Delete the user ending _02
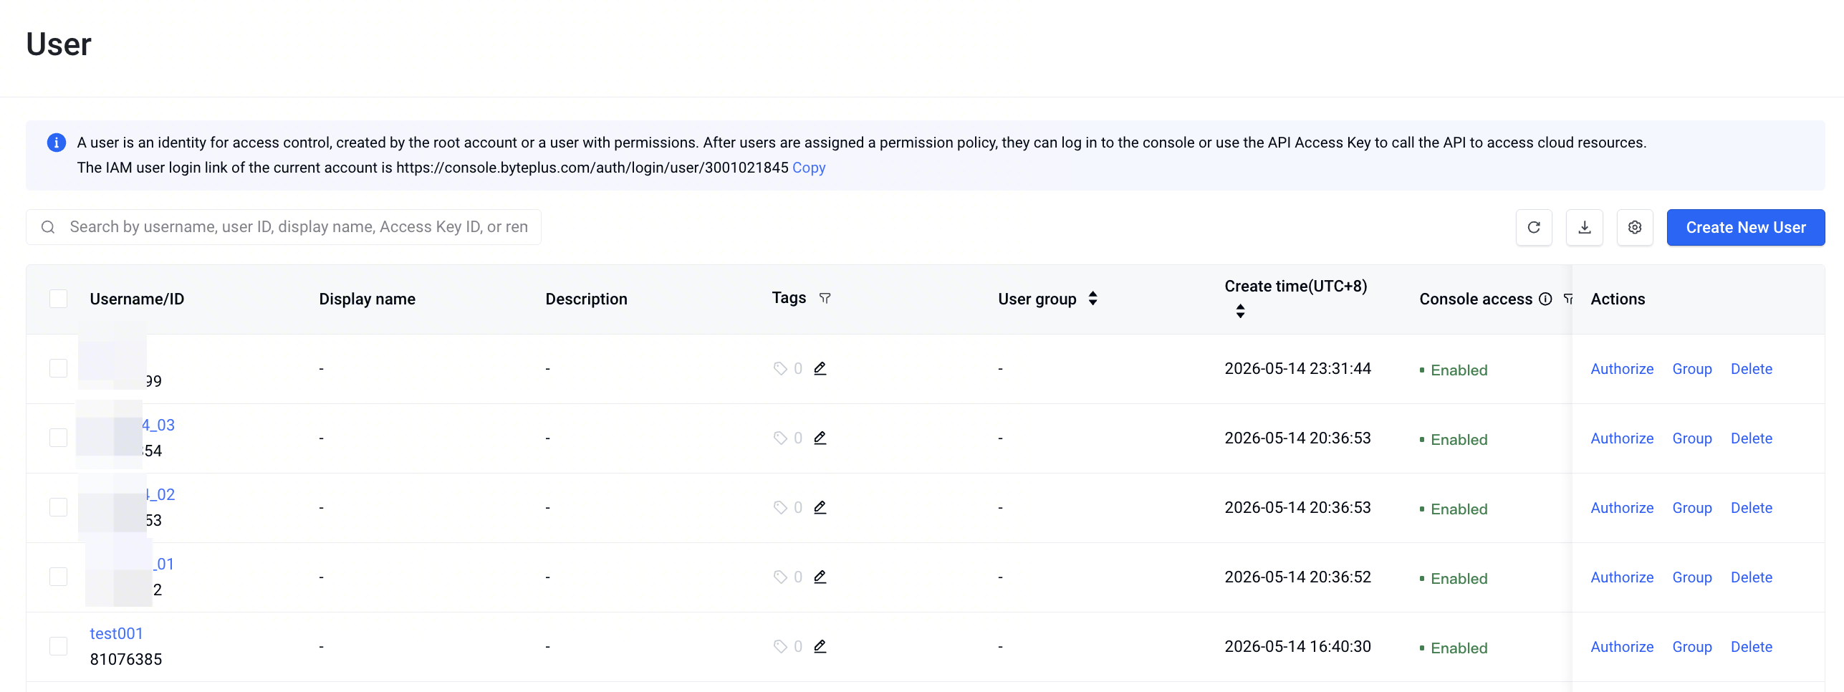The image size is (1844, 692). click(x=1752, y=508)
